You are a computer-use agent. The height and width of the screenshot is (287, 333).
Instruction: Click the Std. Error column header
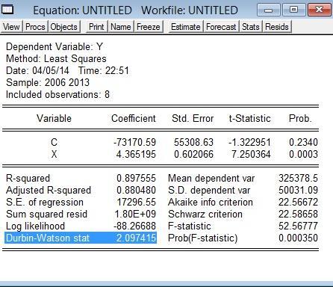193,118
